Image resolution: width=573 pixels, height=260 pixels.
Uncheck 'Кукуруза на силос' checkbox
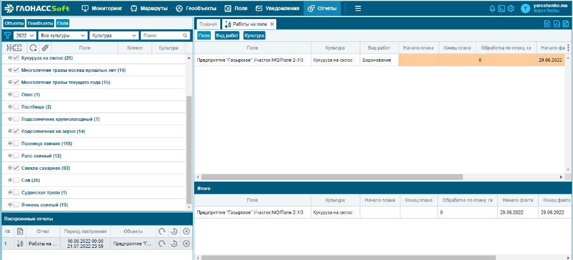(17, 58)
